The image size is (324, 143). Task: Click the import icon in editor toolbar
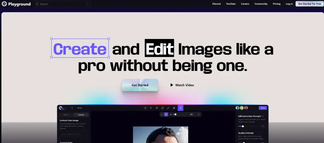[145, 108]
